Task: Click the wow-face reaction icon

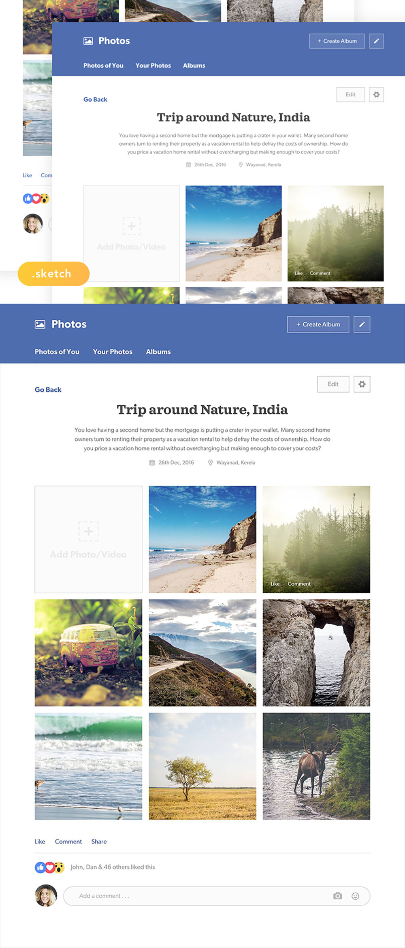Action: [59, 867]
